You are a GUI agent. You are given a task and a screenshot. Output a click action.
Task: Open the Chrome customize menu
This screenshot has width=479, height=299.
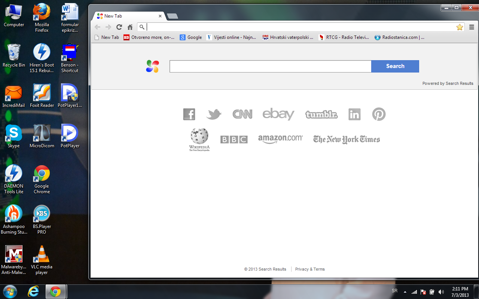(x=472, y=27)
